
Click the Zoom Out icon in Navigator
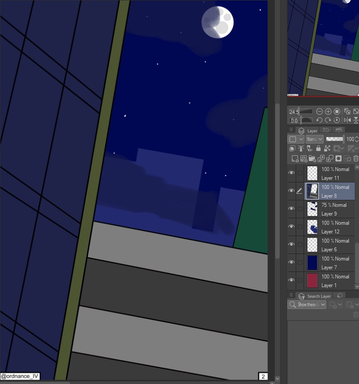click(x=319, y=112)
